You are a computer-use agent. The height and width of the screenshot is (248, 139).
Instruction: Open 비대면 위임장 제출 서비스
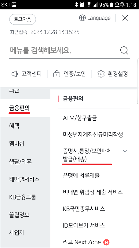[x=93, y=192]
